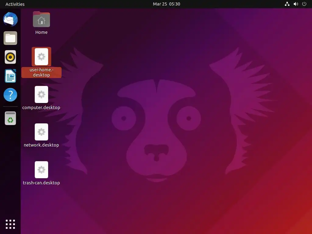
Task: Select the Home folder desktop icon
Action: coord(41,19)
